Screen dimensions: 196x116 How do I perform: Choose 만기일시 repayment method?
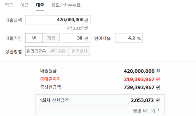(79, 51)
